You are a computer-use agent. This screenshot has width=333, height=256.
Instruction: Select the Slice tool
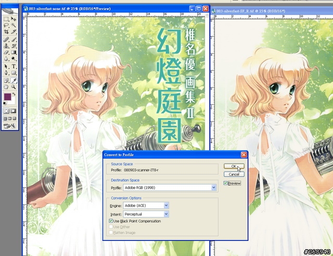(14, 32)
